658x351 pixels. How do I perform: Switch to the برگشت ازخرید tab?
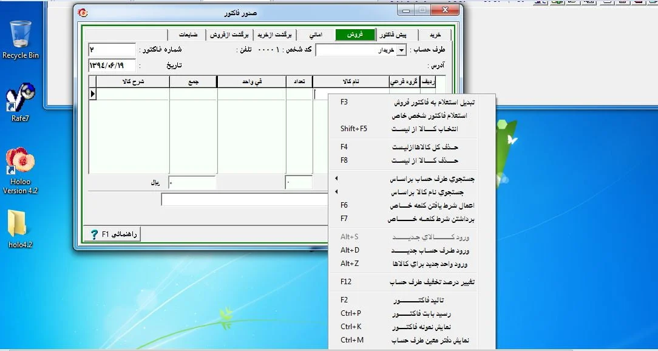click(274, 35)
